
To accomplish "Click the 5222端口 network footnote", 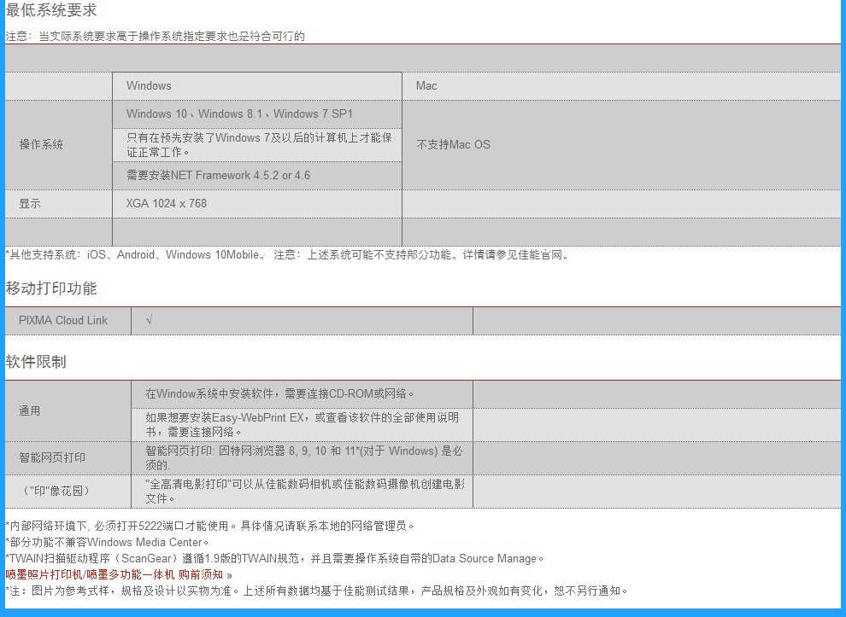I will coord(209,526).
